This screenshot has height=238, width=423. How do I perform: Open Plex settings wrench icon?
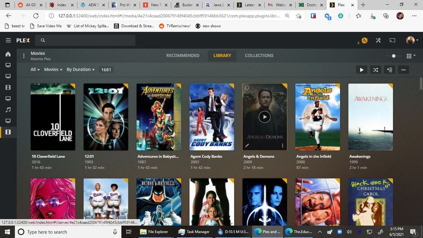[x=378, y=40]
